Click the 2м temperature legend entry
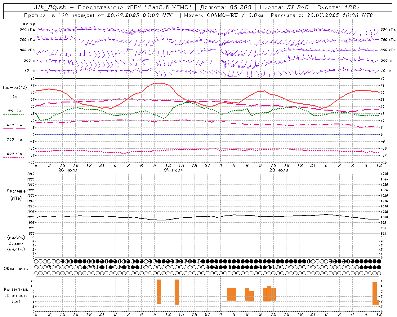 15,97
